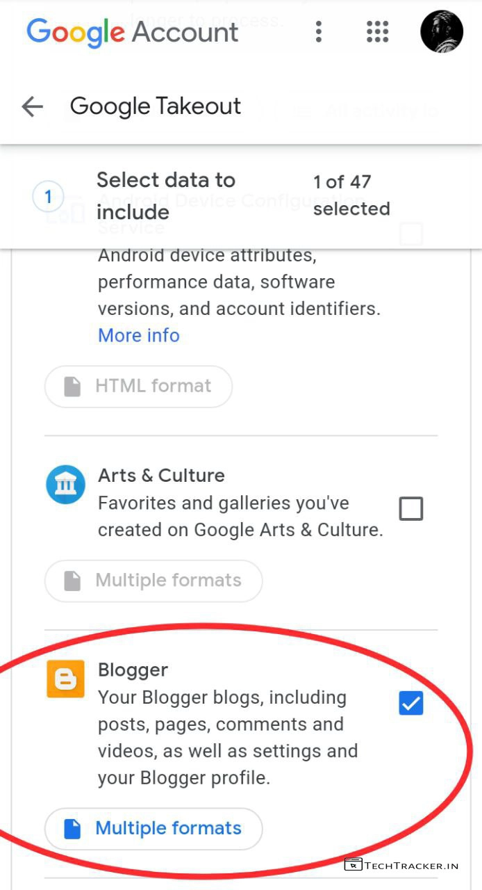Uncheck the Blogger checkbox
This screenshot has height=890, width=482.
coord(410,704)
